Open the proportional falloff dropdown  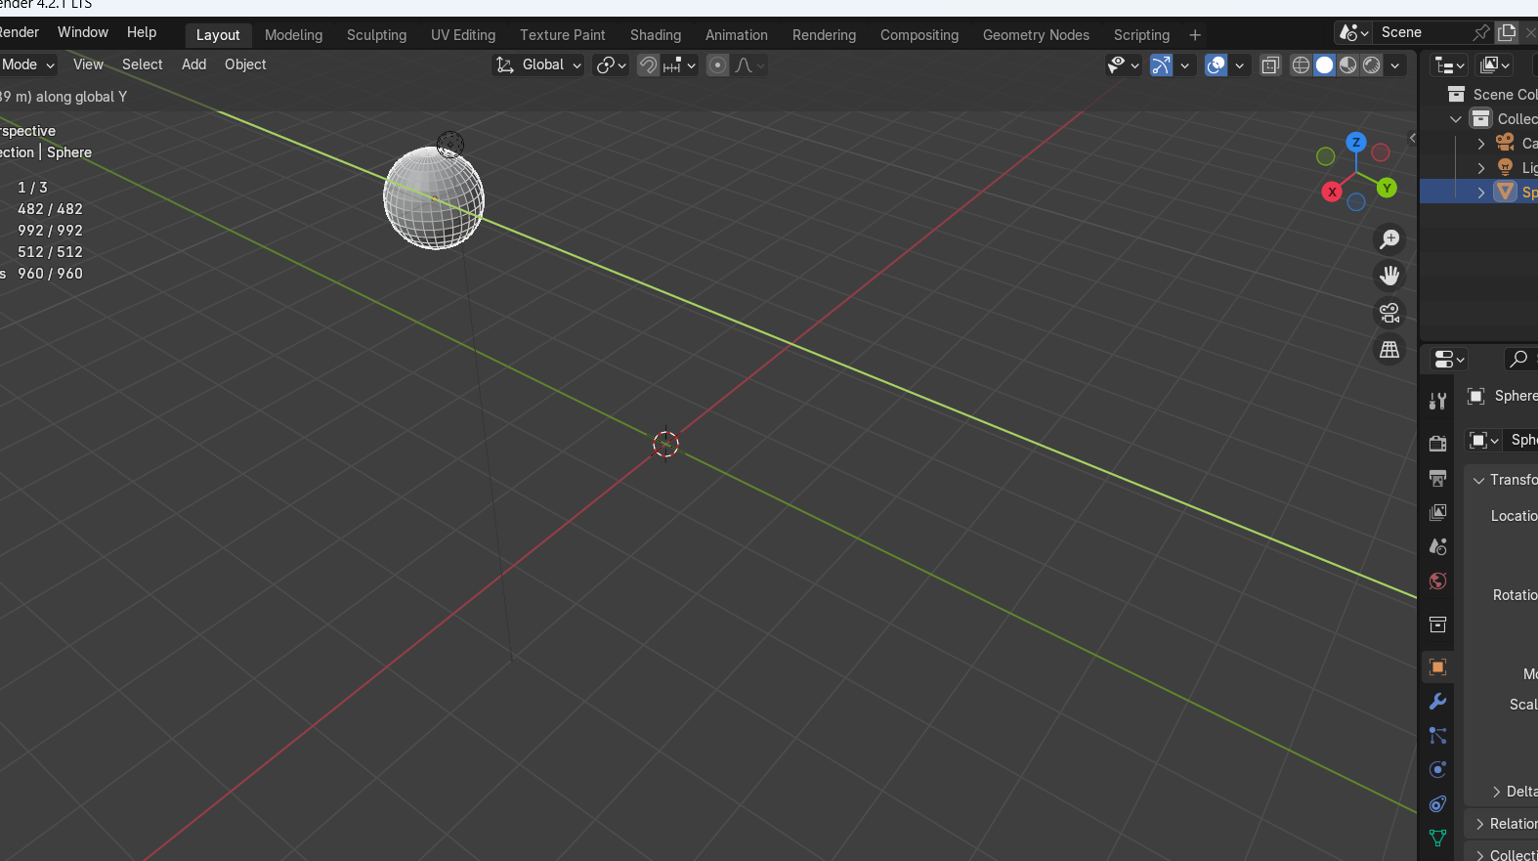pyautogui.click(x=749, y=65)
